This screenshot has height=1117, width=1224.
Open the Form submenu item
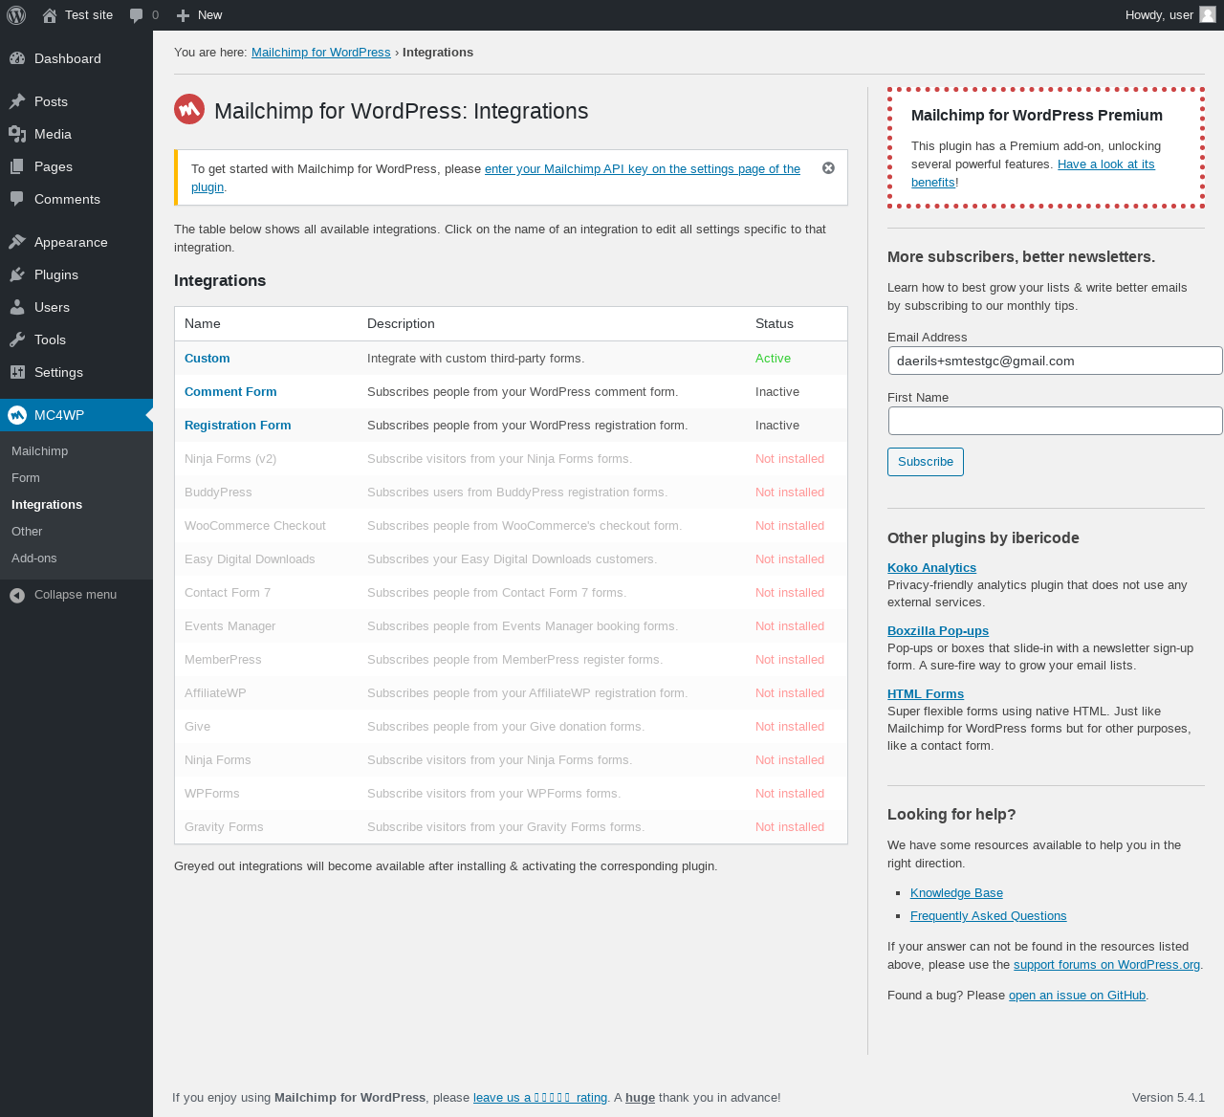pyautogui.click(x=26, y=478)
